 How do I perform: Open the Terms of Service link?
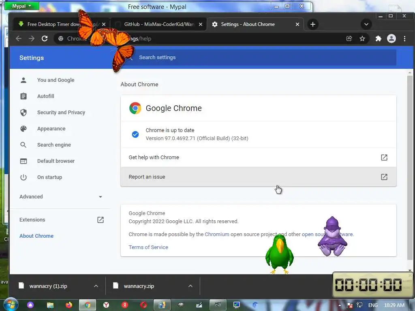148,247
